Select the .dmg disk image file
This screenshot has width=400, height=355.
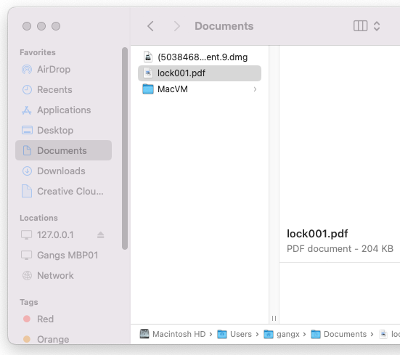[200, 57]
